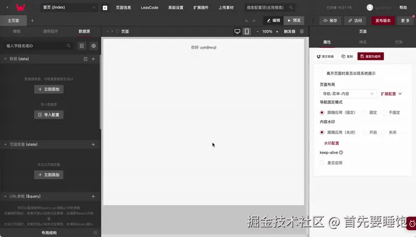Image resolution: width=416 pixels, height=237 pixels.
Task: Select 跟随应用（固定） navigation mode radio
Action: click(322, 113)
